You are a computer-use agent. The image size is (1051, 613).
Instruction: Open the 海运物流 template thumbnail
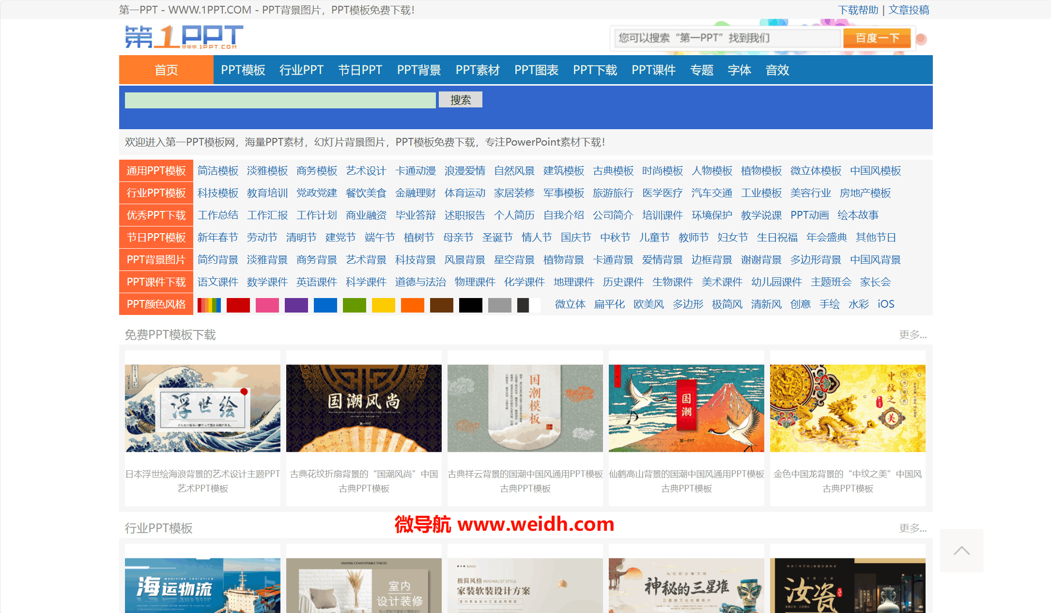[202, 585]
